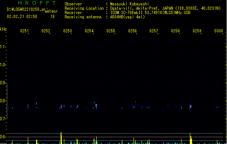Click the tallest yellow intensity bar before 0253
The width and height of the screenshot is (227, 144).
click(61, 138)
